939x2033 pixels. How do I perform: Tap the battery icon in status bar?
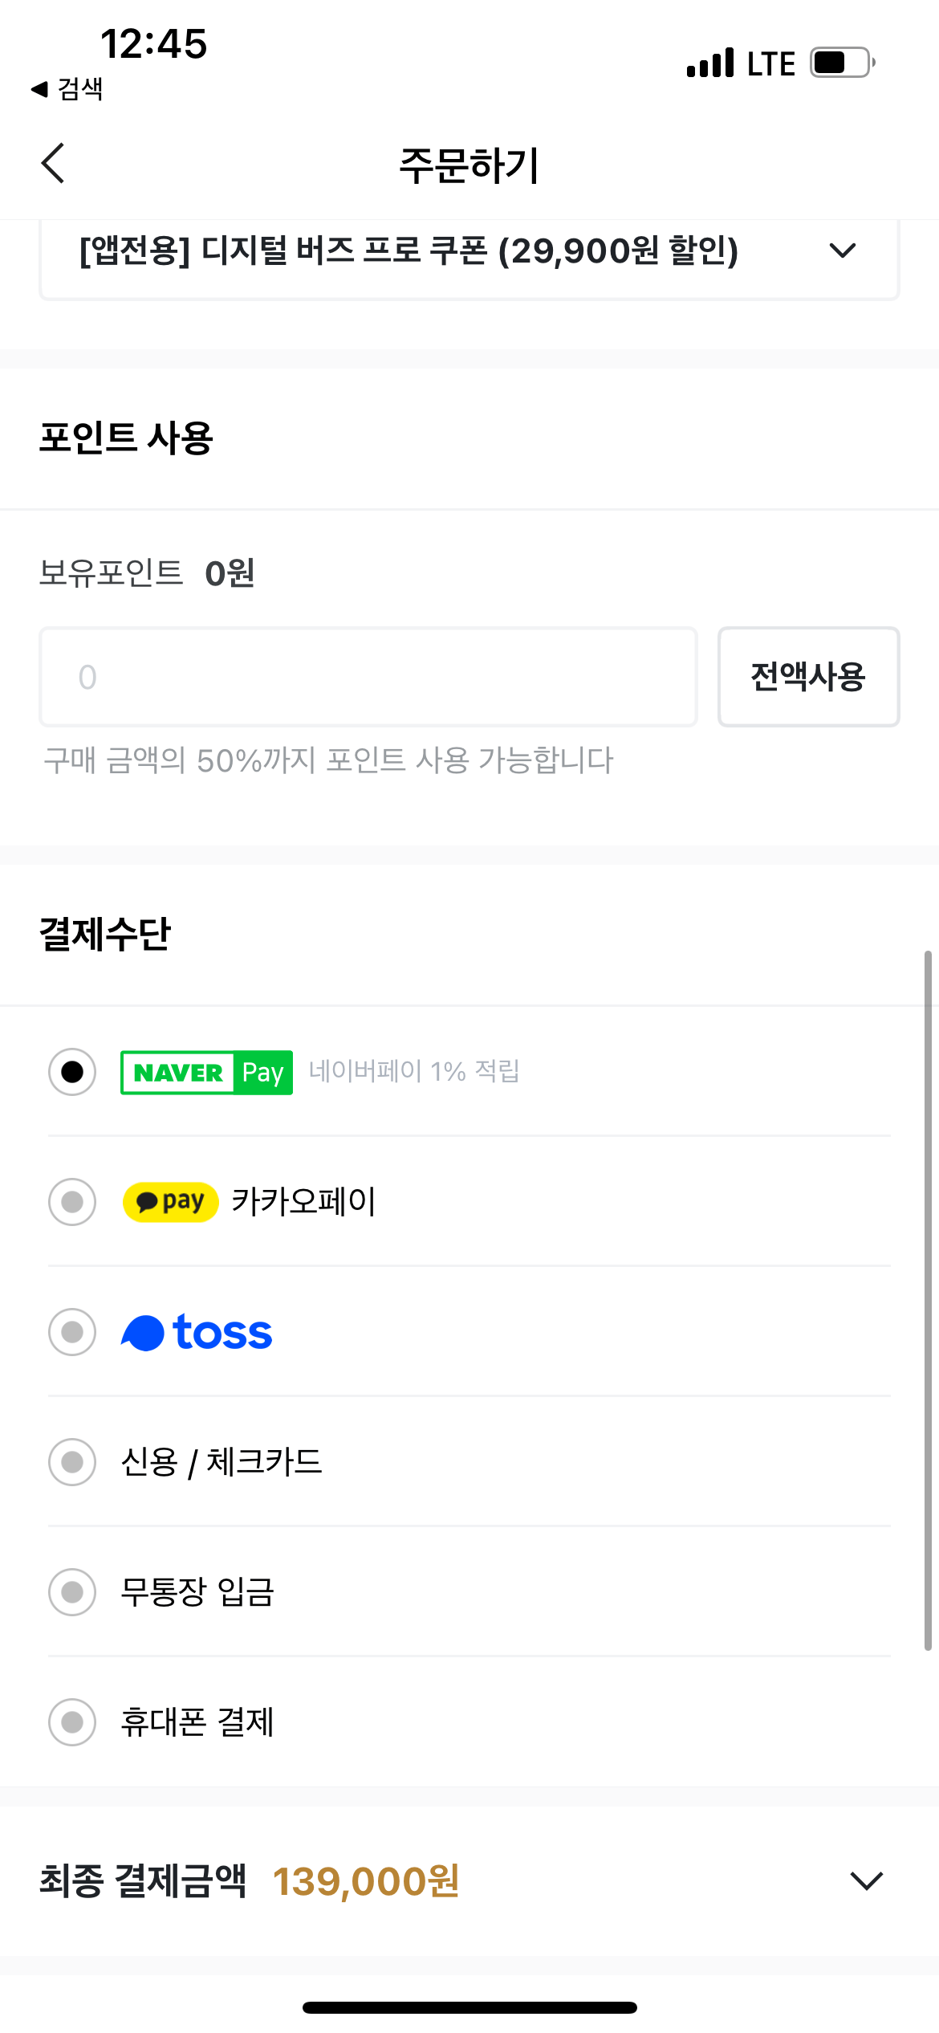842,63
